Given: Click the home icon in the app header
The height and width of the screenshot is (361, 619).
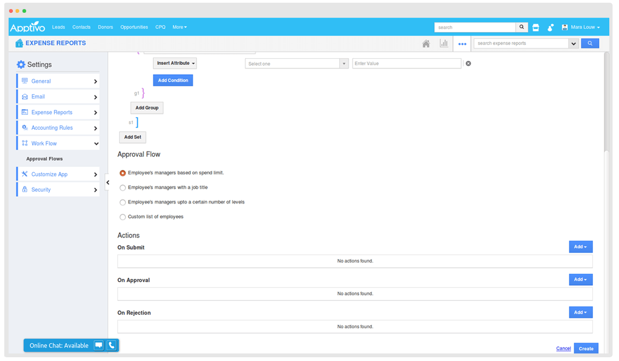Looking at the screenshot, I should pyautogui.click(x=426, y=44).
